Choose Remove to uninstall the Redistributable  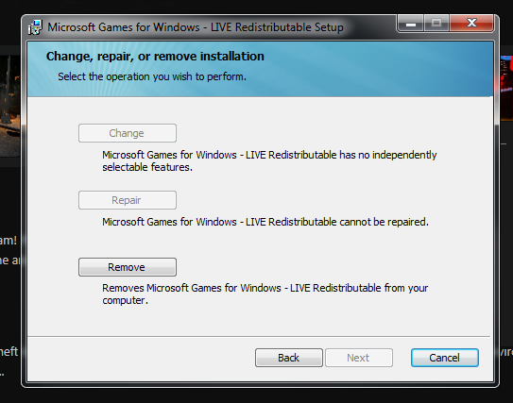128,267
